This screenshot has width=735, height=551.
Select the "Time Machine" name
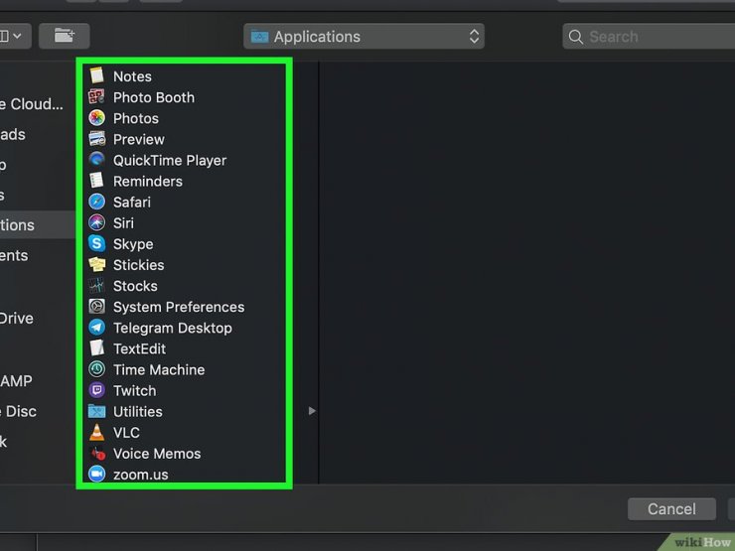click(x=159, y=369)
